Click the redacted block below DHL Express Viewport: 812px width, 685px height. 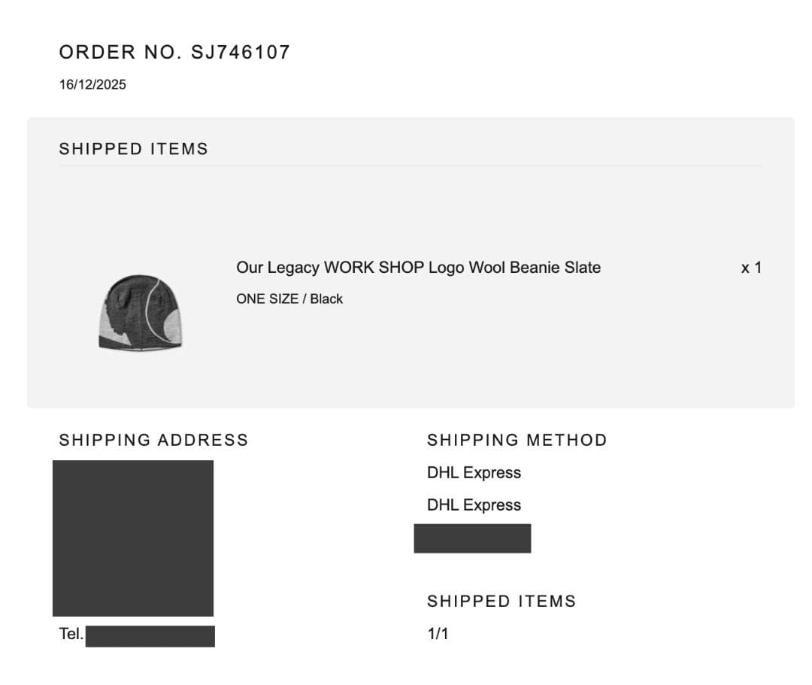click(x=472, y=538)
